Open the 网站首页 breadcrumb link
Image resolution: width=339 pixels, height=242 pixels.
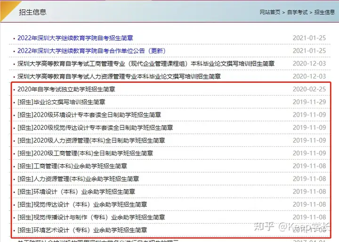click(270, 12)
